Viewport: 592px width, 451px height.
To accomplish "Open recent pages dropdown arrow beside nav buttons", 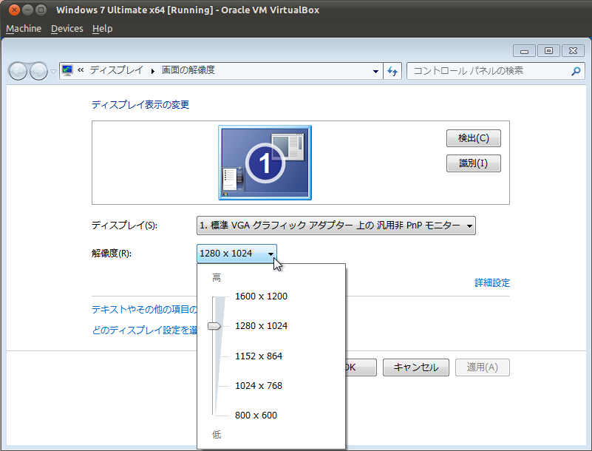I will [53, 72].
